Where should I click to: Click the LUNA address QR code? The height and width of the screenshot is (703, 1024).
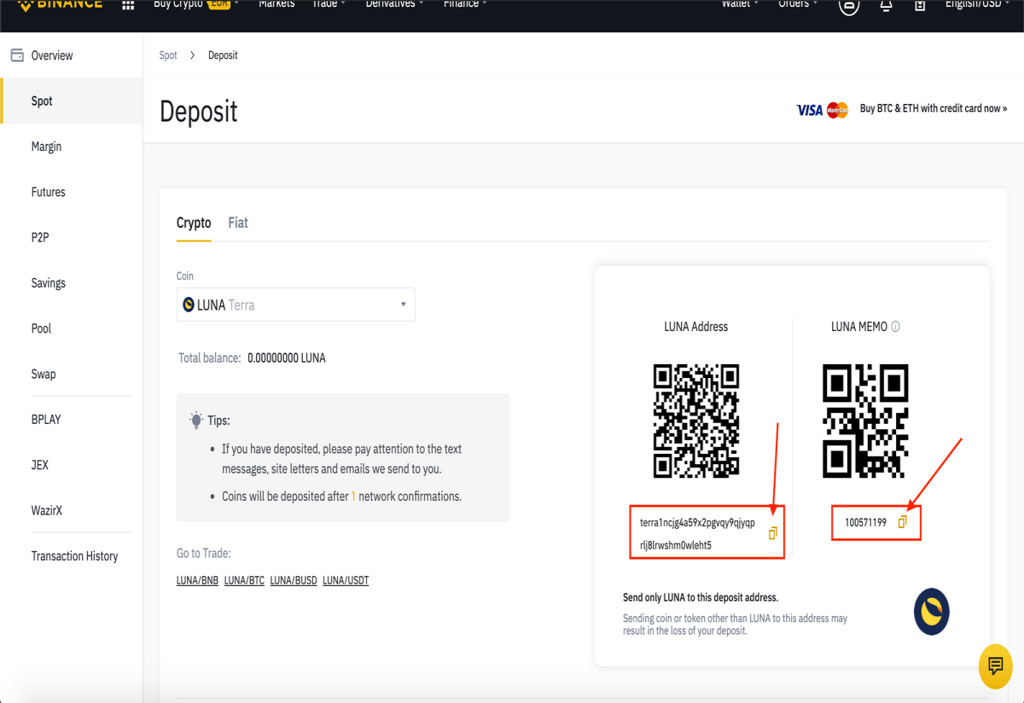pyautogui.click(x=696, y=421)
